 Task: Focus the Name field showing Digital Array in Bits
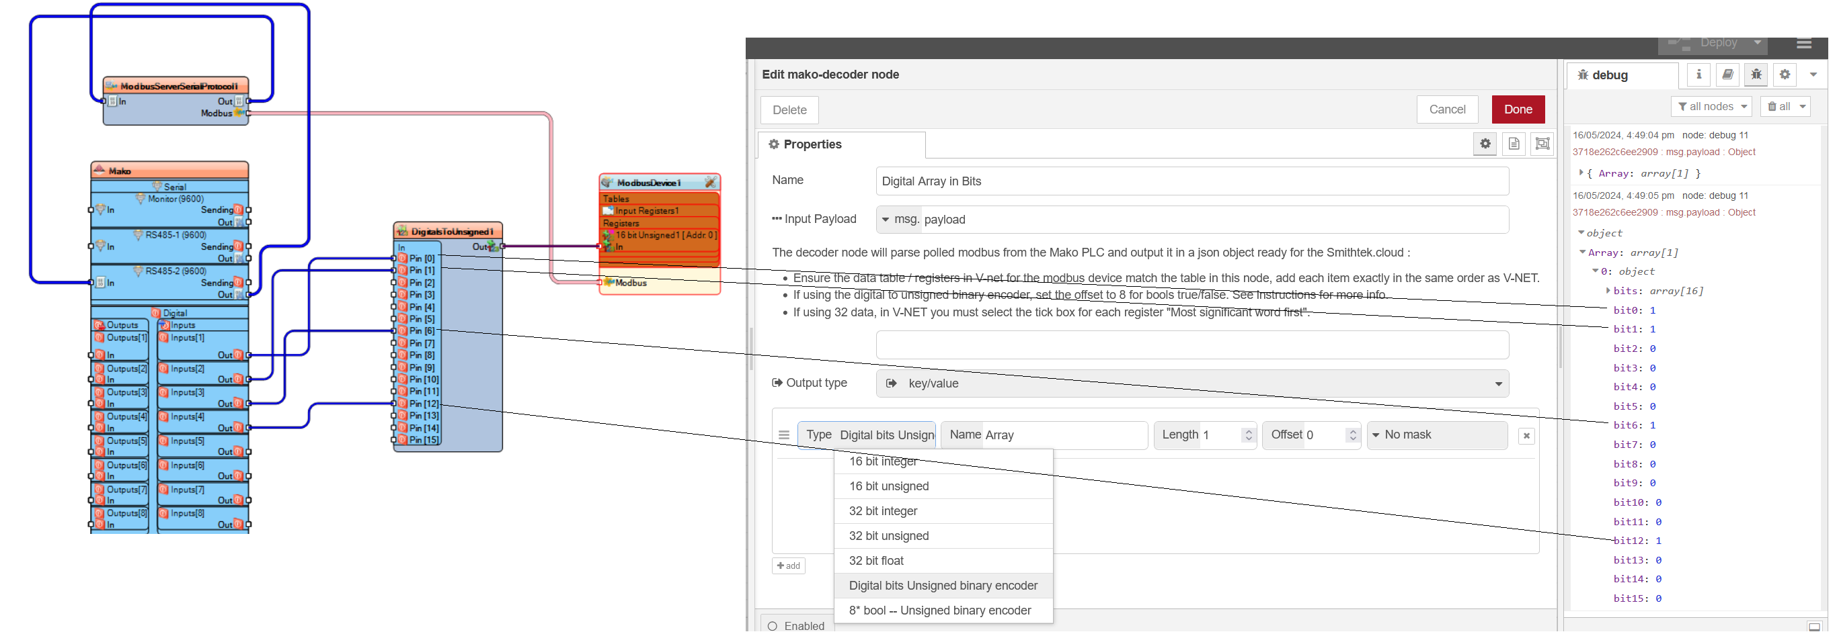(x=1192, y=181)
